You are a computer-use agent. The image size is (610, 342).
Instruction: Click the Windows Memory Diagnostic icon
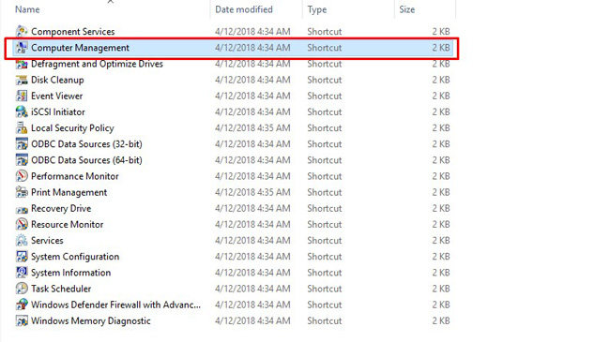click(x=22, y=320)
